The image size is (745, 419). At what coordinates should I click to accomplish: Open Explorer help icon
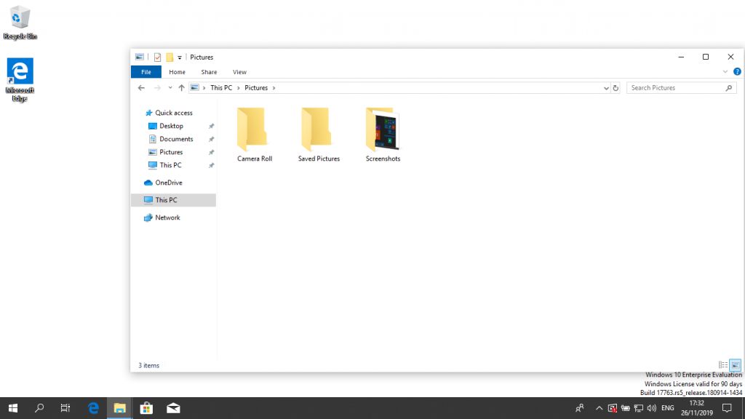pos(737,72)
